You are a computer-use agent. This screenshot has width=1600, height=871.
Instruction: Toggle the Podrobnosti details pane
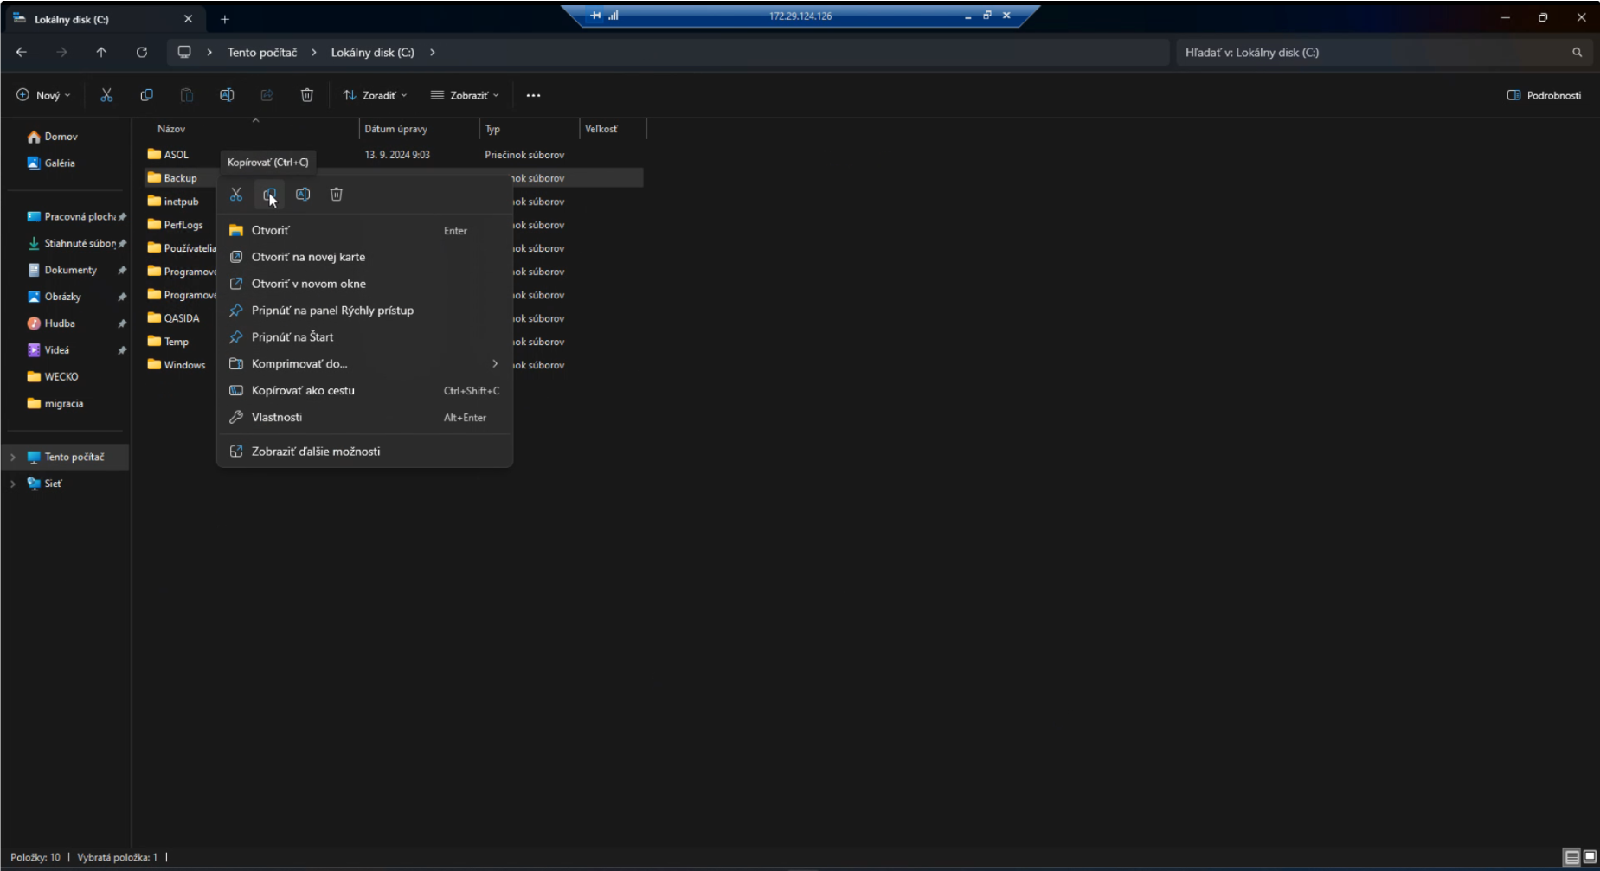click(x=1544, y=95)
